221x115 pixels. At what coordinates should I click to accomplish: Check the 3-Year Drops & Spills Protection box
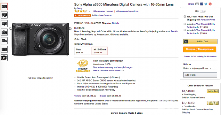[x=184, y=30]
